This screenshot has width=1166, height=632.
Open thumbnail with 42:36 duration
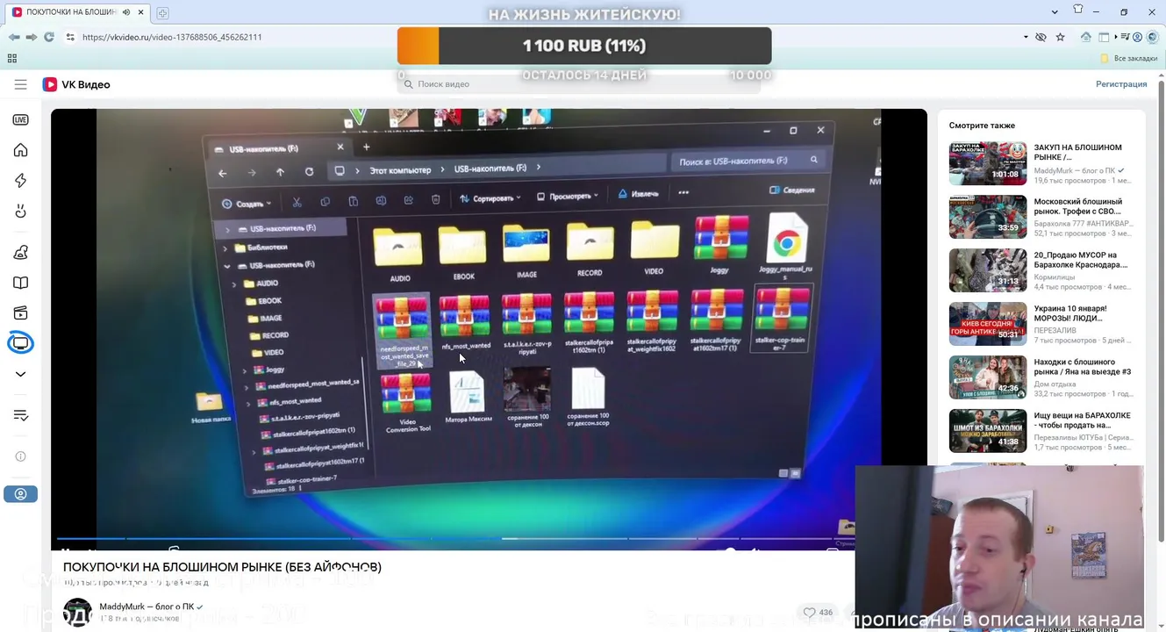coord(988,377)
